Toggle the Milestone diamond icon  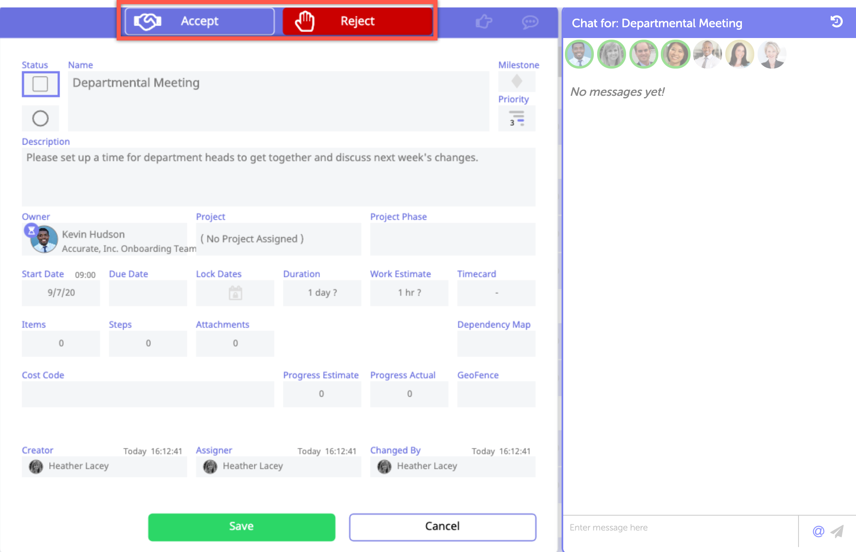[516, 81]
